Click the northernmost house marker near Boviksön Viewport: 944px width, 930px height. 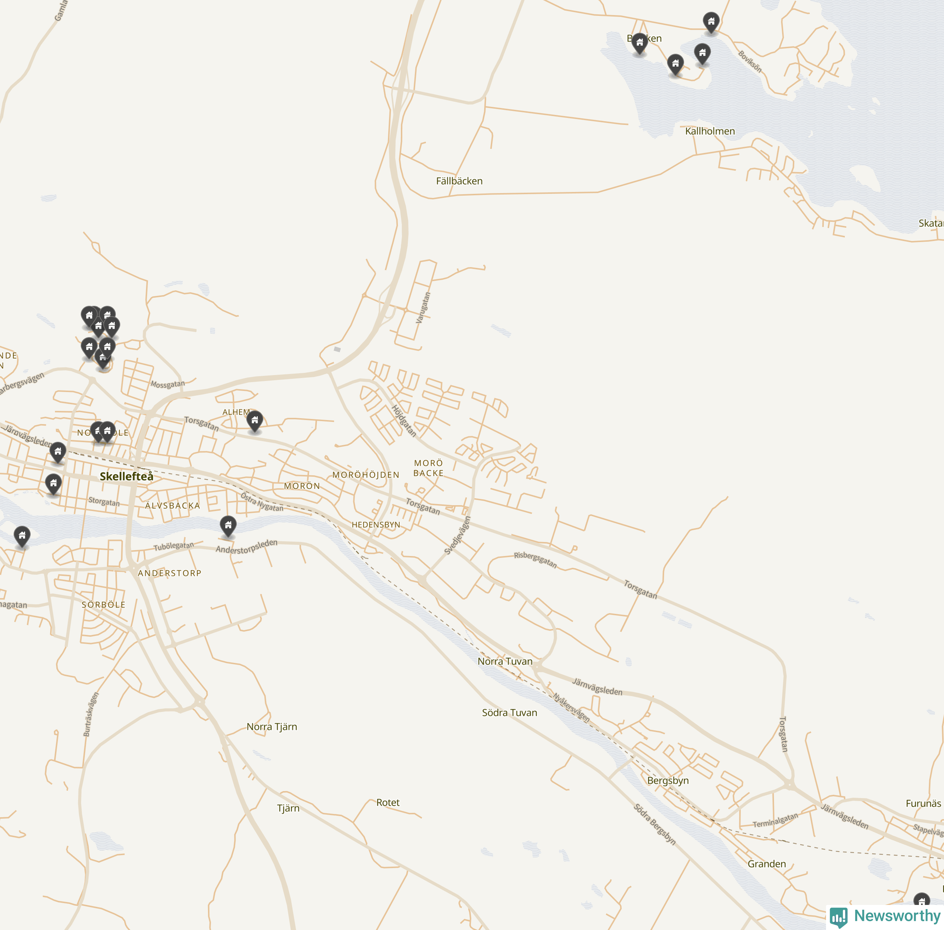coord(711,22)
